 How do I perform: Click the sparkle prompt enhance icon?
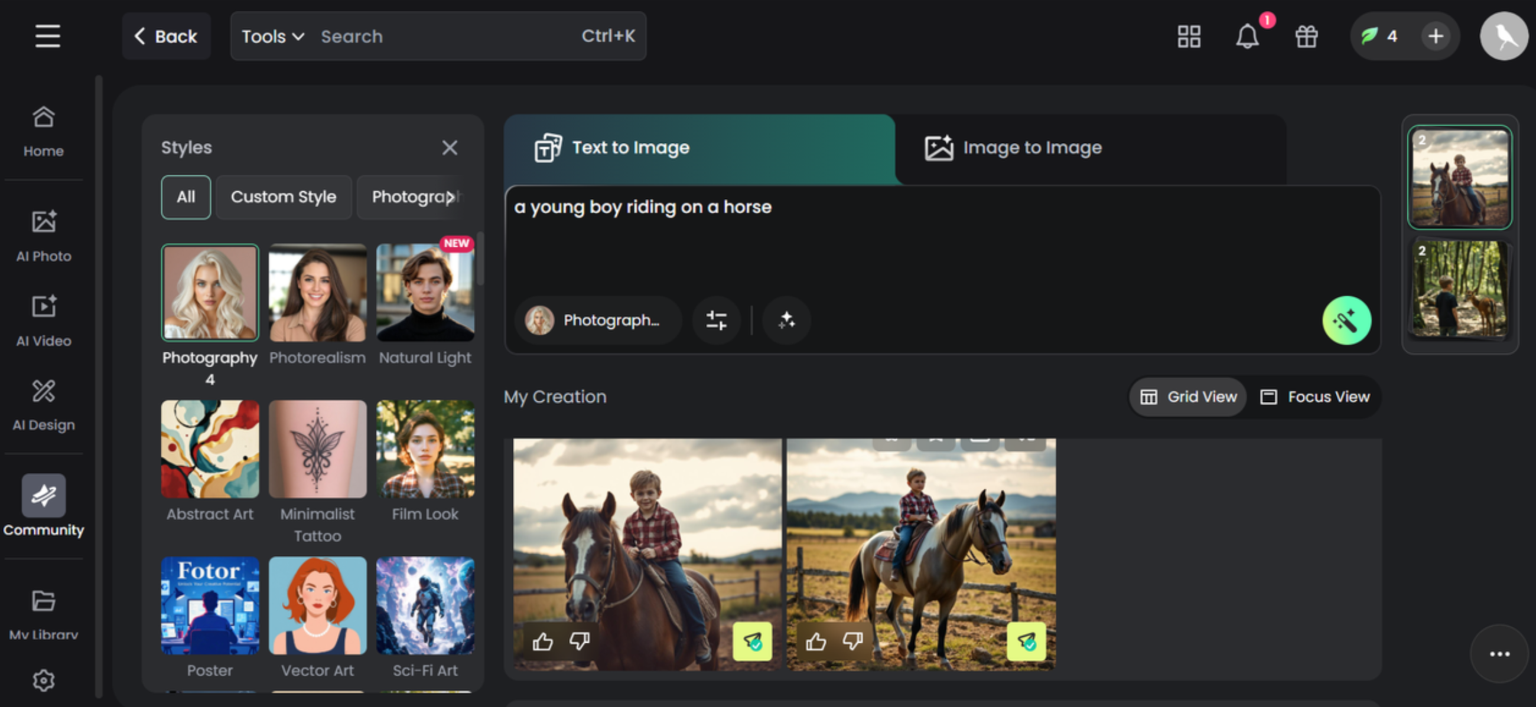786,320
